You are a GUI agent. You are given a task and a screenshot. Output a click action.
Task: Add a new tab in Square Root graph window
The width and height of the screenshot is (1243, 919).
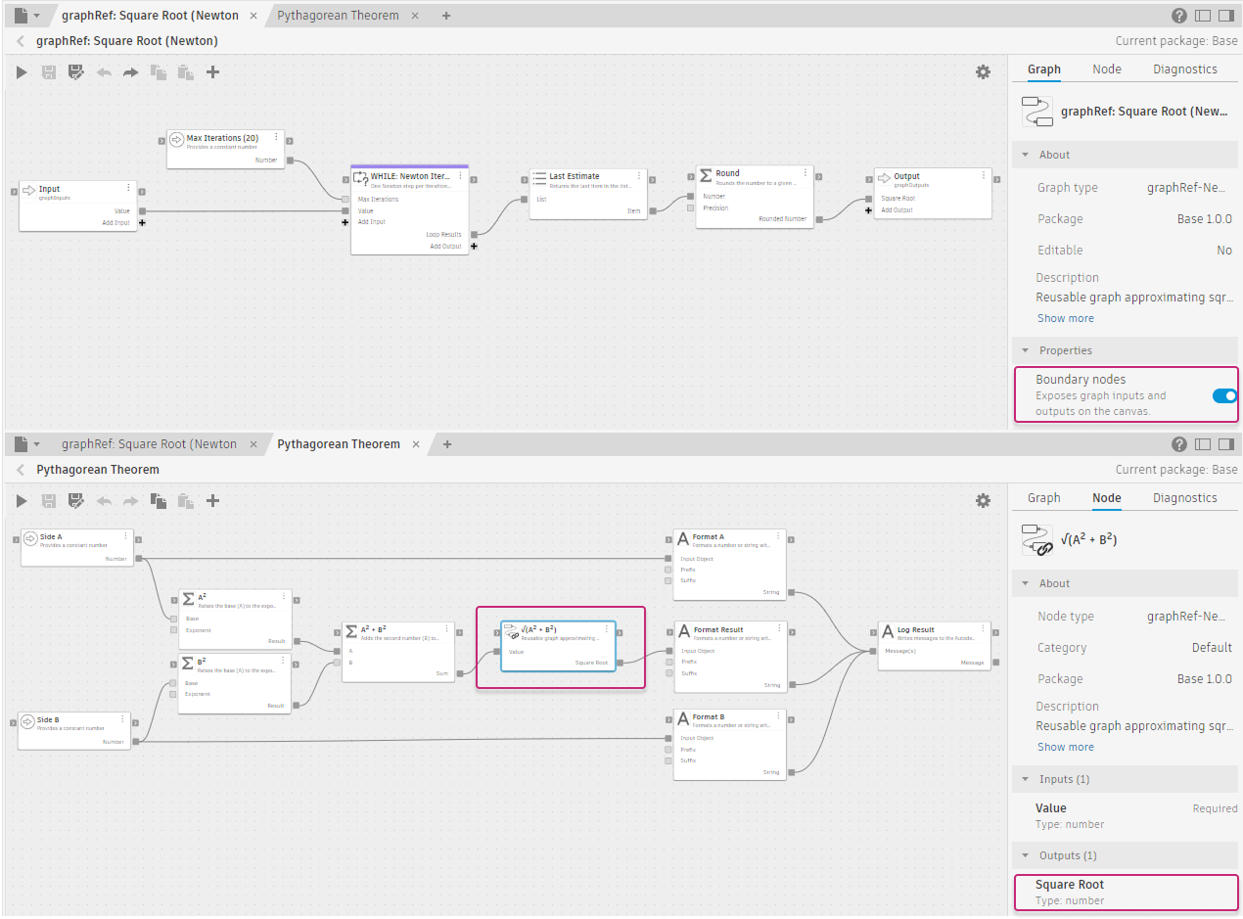coord(446,16)
